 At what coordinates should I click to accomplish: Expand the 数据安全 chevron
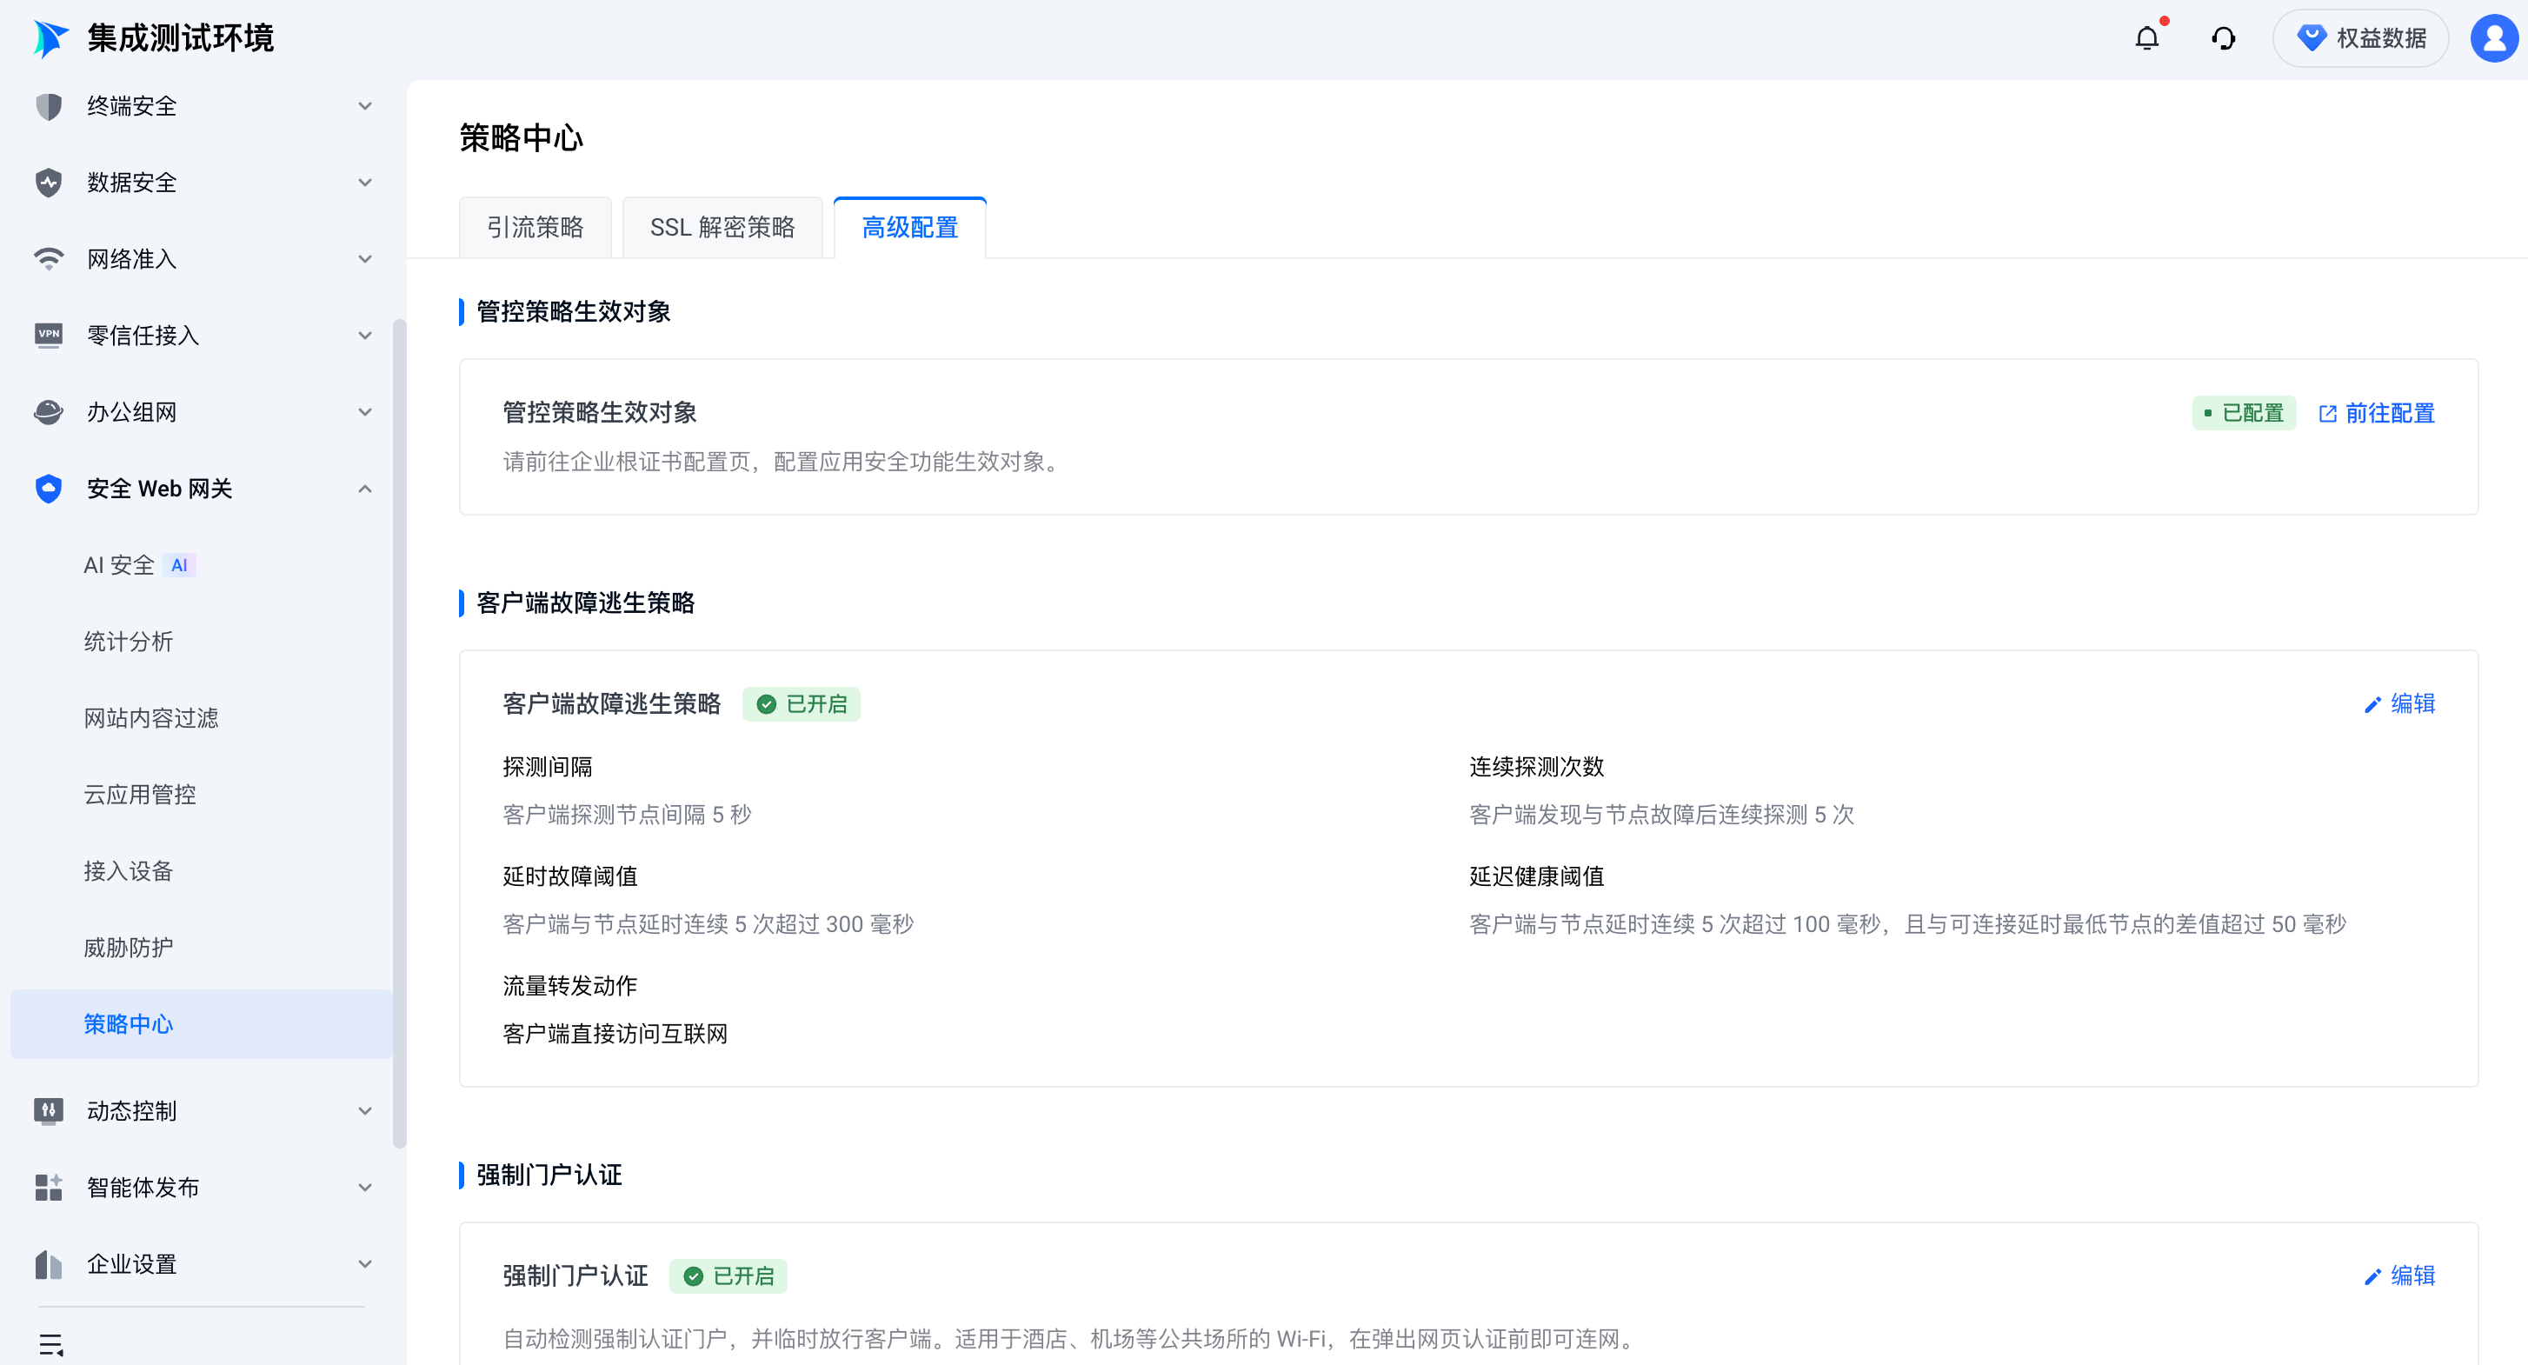(x=365, y=183)
